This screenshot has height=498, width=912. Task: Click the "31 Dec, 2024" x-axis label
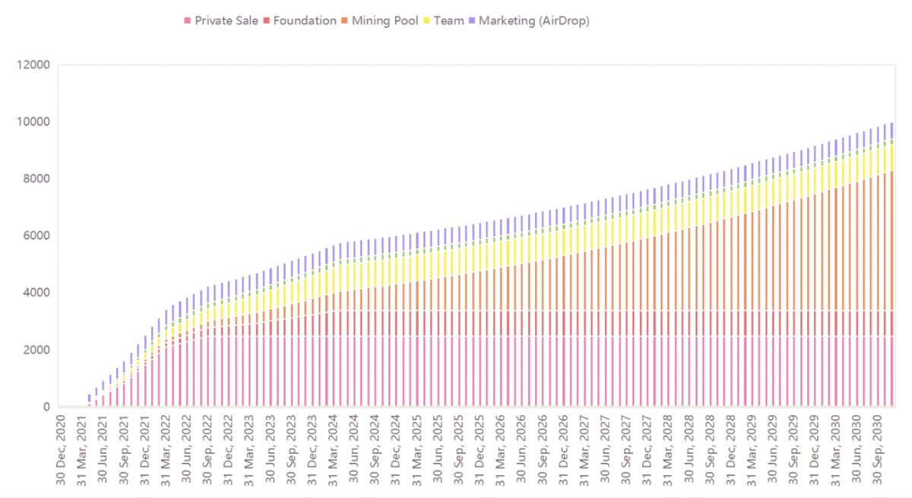click(394, 447)
